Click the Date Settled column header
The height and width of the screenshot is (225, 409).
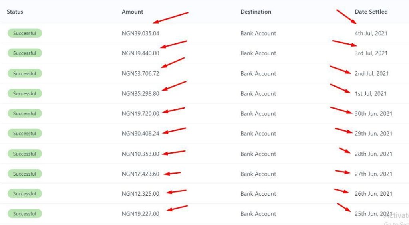click(x=371, y=12)
